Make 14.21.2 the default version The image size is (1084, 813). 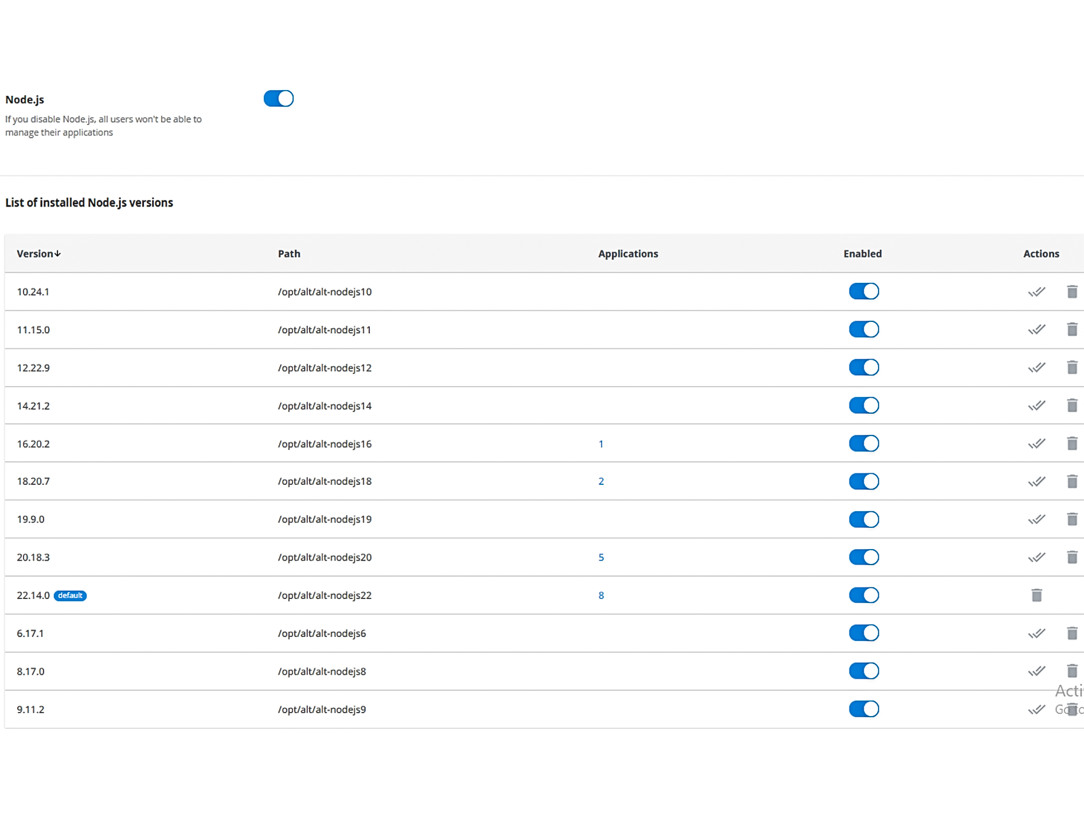[1037, 405]
